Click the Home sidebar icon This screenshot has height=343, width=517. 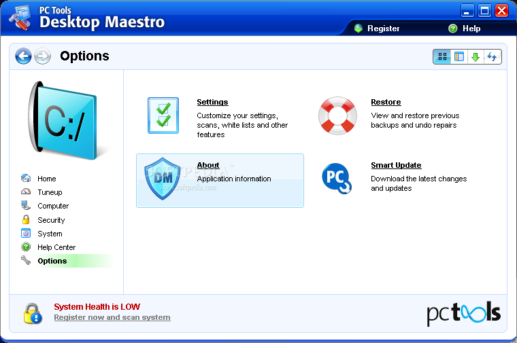pos(26,178)
